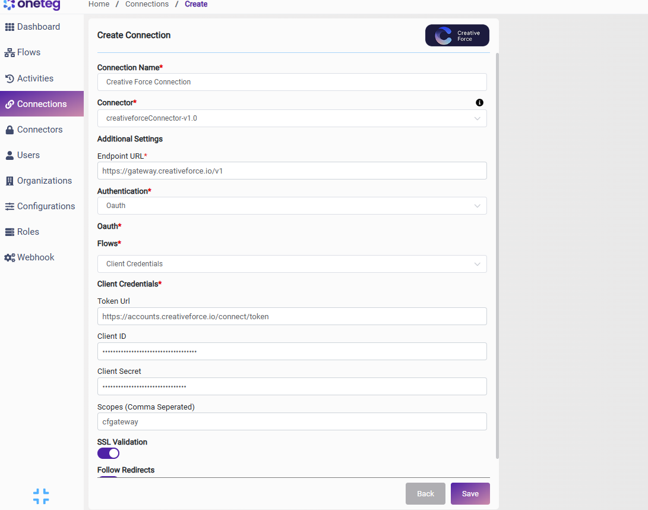
Task: Click the Organizations building icon
Action: coord(10,181)
